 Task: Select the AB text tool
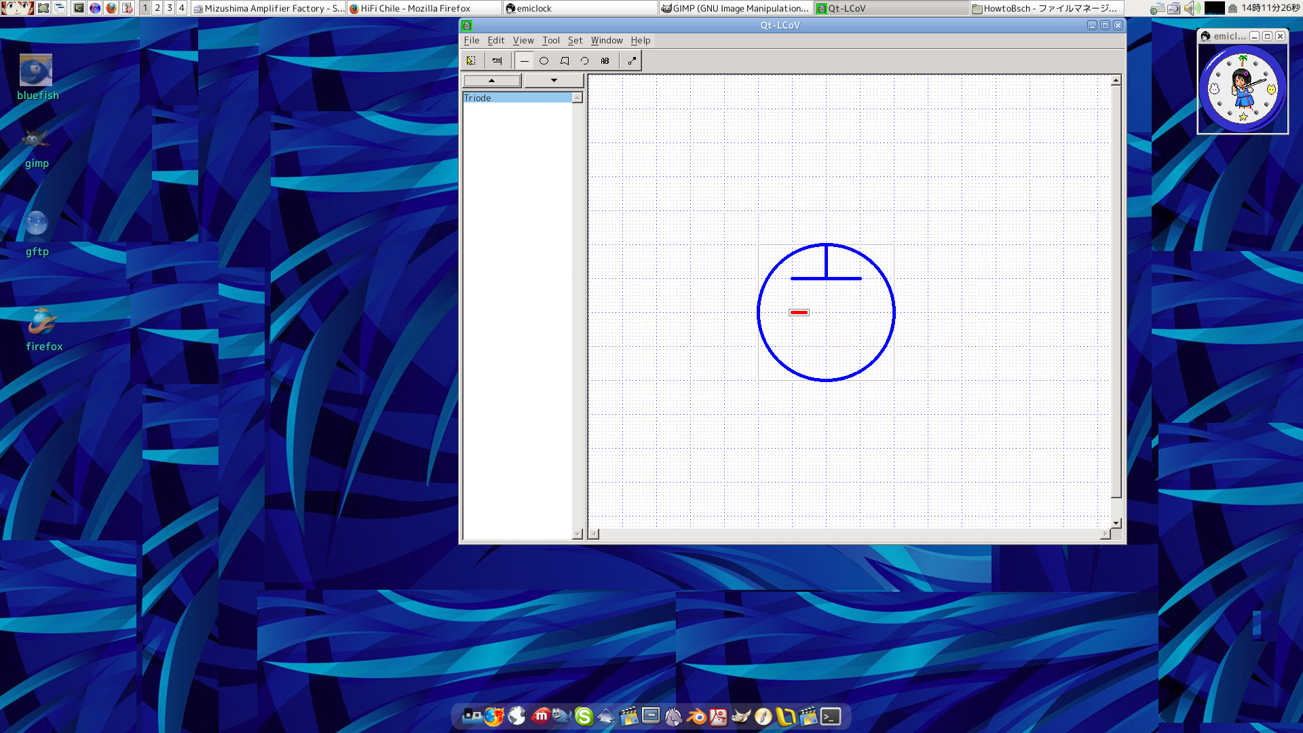605,61
